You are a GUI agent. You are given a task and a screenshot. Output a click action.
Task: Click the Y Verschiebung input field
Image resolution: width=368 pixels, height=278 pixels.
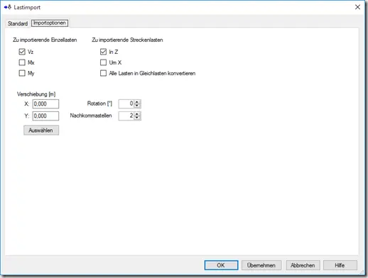[x=45, y=116]
